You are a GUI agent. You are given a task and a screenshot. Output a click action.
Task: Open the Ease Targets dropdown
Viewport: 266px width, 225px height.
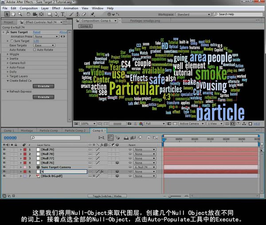pos(44,45)
